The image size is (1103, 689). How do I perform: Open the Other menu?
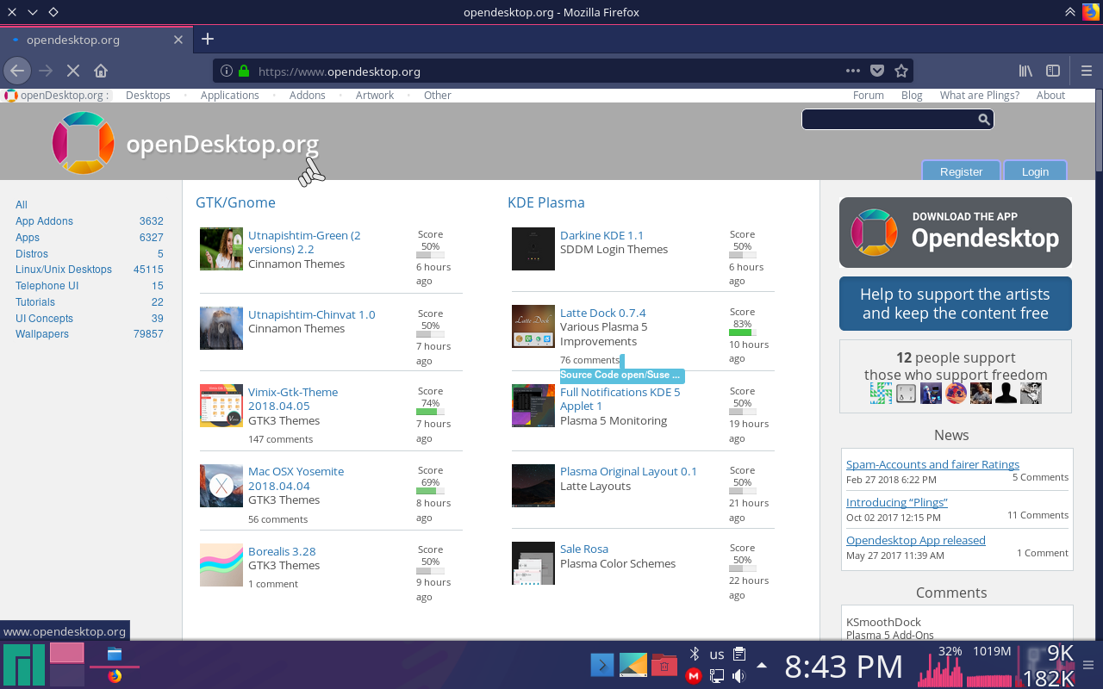click(438, 96)
